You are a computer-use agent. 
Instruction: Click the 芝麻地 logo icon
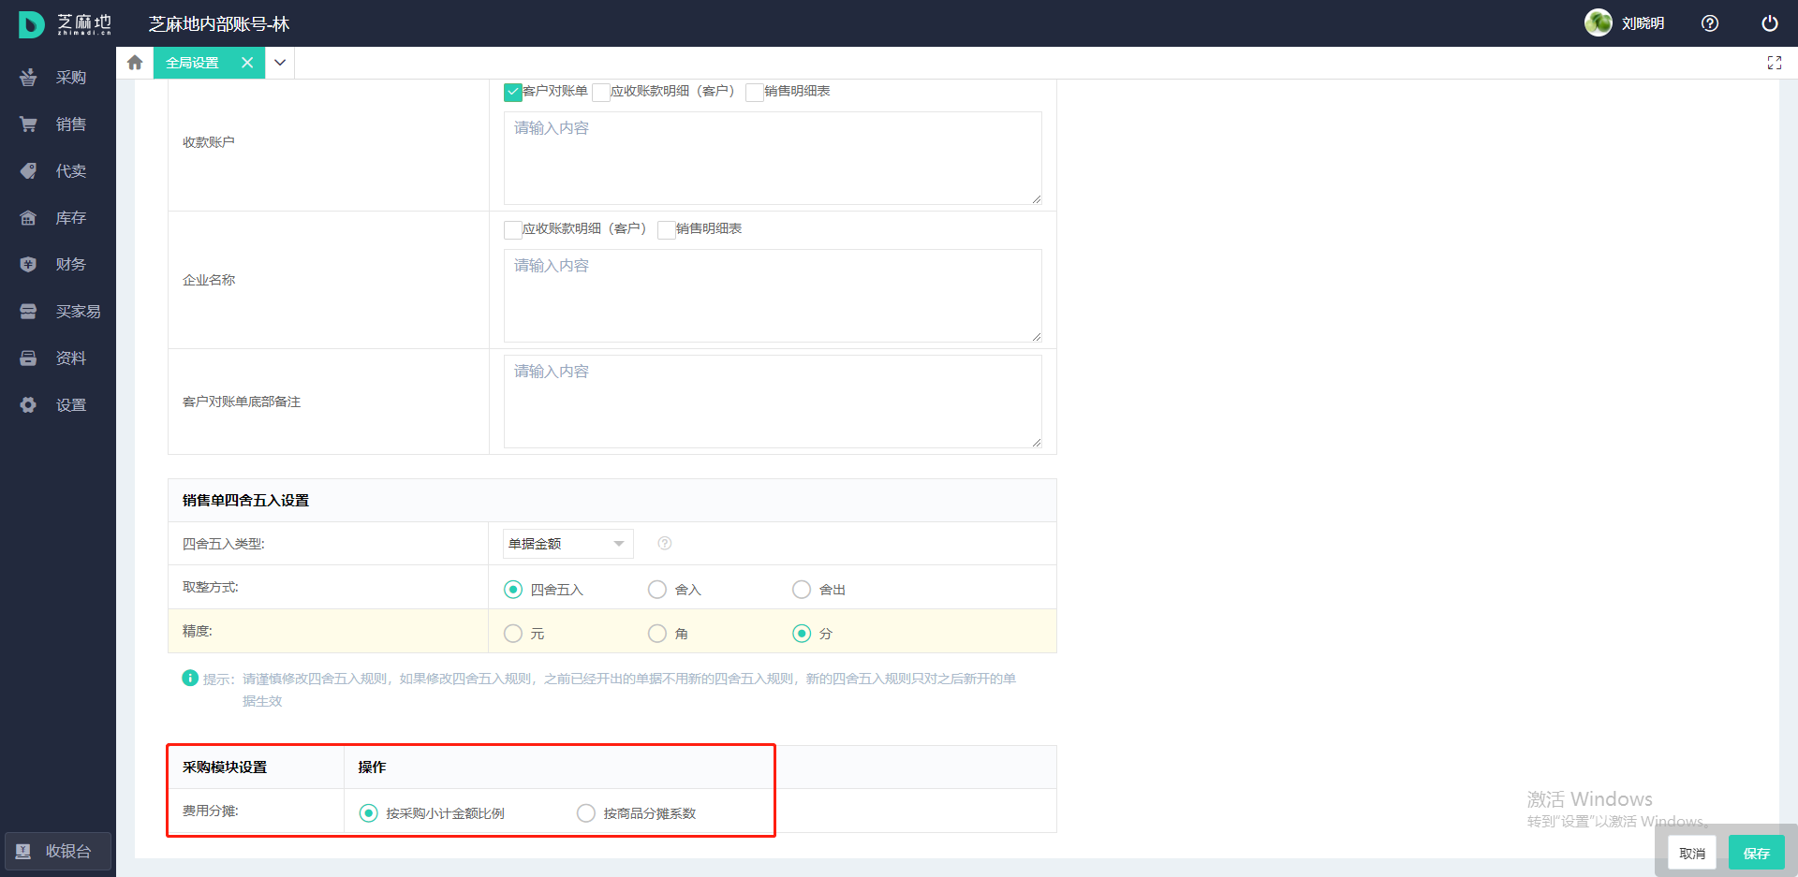pyautogui.click(x=31, y=24)
